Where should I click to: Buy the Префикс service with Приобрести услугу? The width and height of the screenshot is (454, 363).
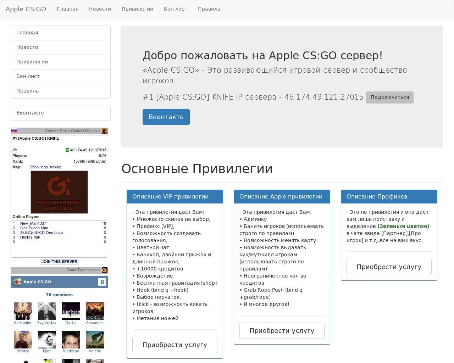(x=389, y=267)
